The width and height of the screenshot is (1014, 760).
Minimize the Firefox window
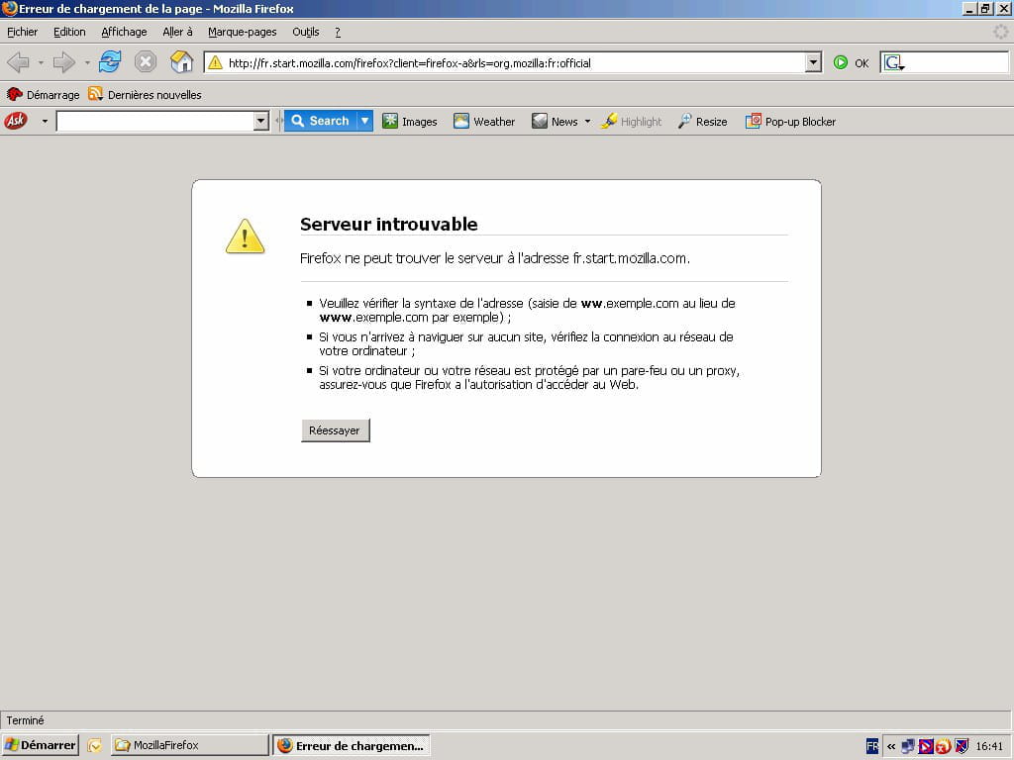[x=969, y=9]
